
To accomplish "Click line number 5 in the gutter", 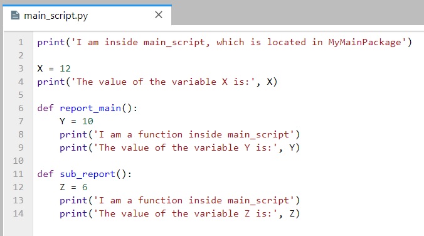I will click(x=21, y=95).
